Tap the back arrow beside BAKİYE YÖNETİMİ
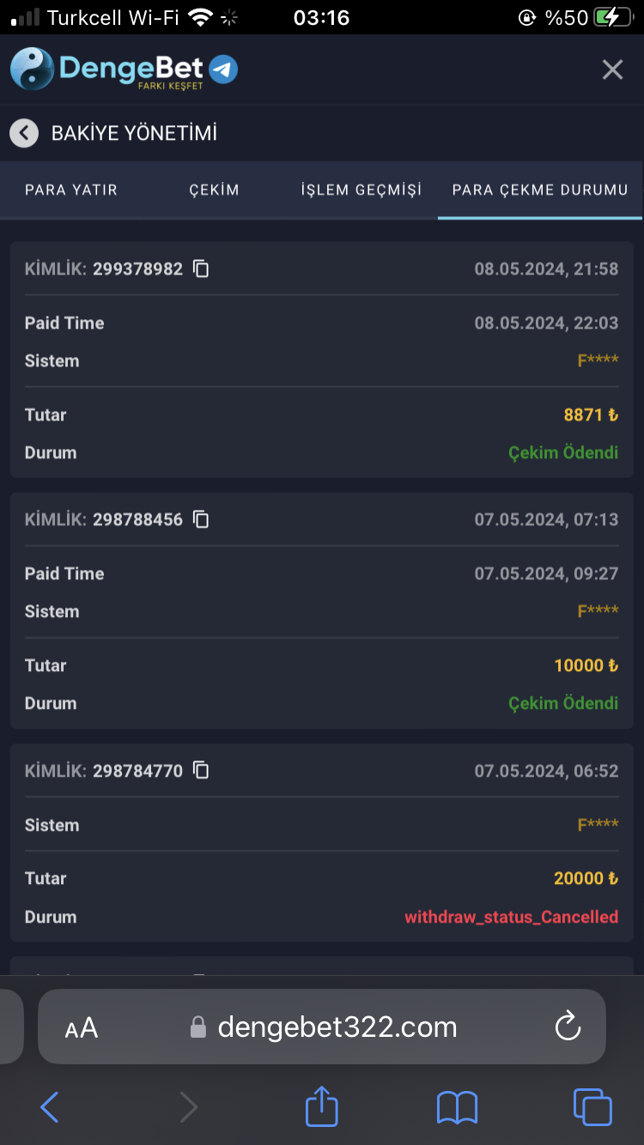Image resolution: width=644 pixels, height=1145 pixels. point(24,133)
